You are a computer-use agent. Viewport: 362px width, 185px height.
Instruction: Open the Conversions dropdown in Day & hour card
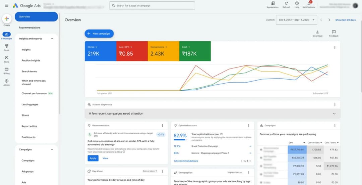tap(150, 171)
